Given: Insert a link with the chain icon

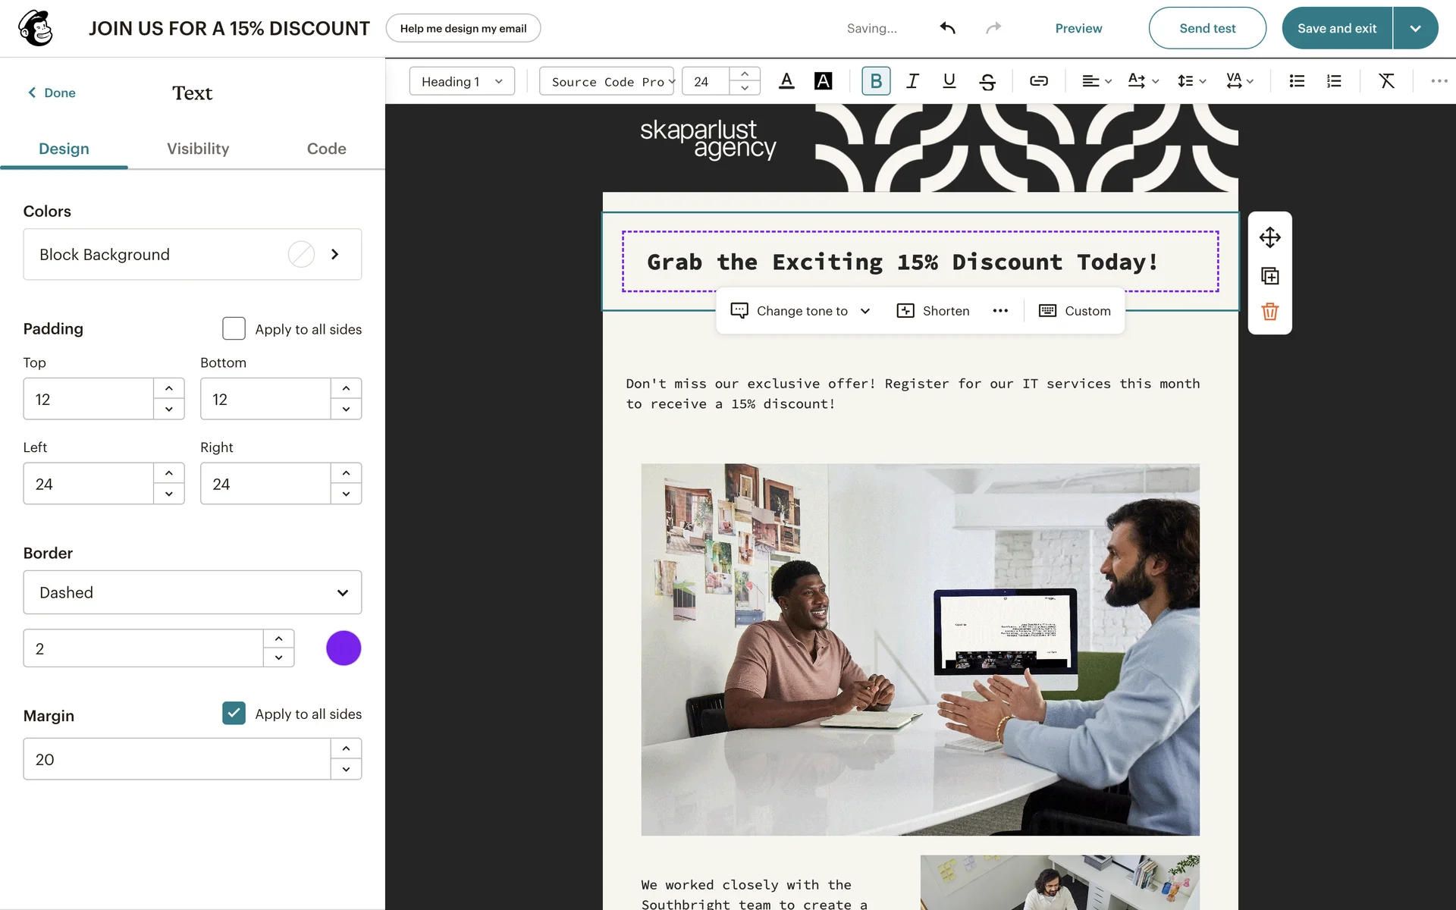Looking at the screenshot, I should click(1038, 81).
